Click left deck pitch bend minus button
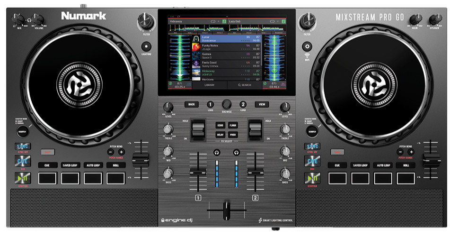The height and width of the screenshot is (237, 450). (x=111, y=152)
